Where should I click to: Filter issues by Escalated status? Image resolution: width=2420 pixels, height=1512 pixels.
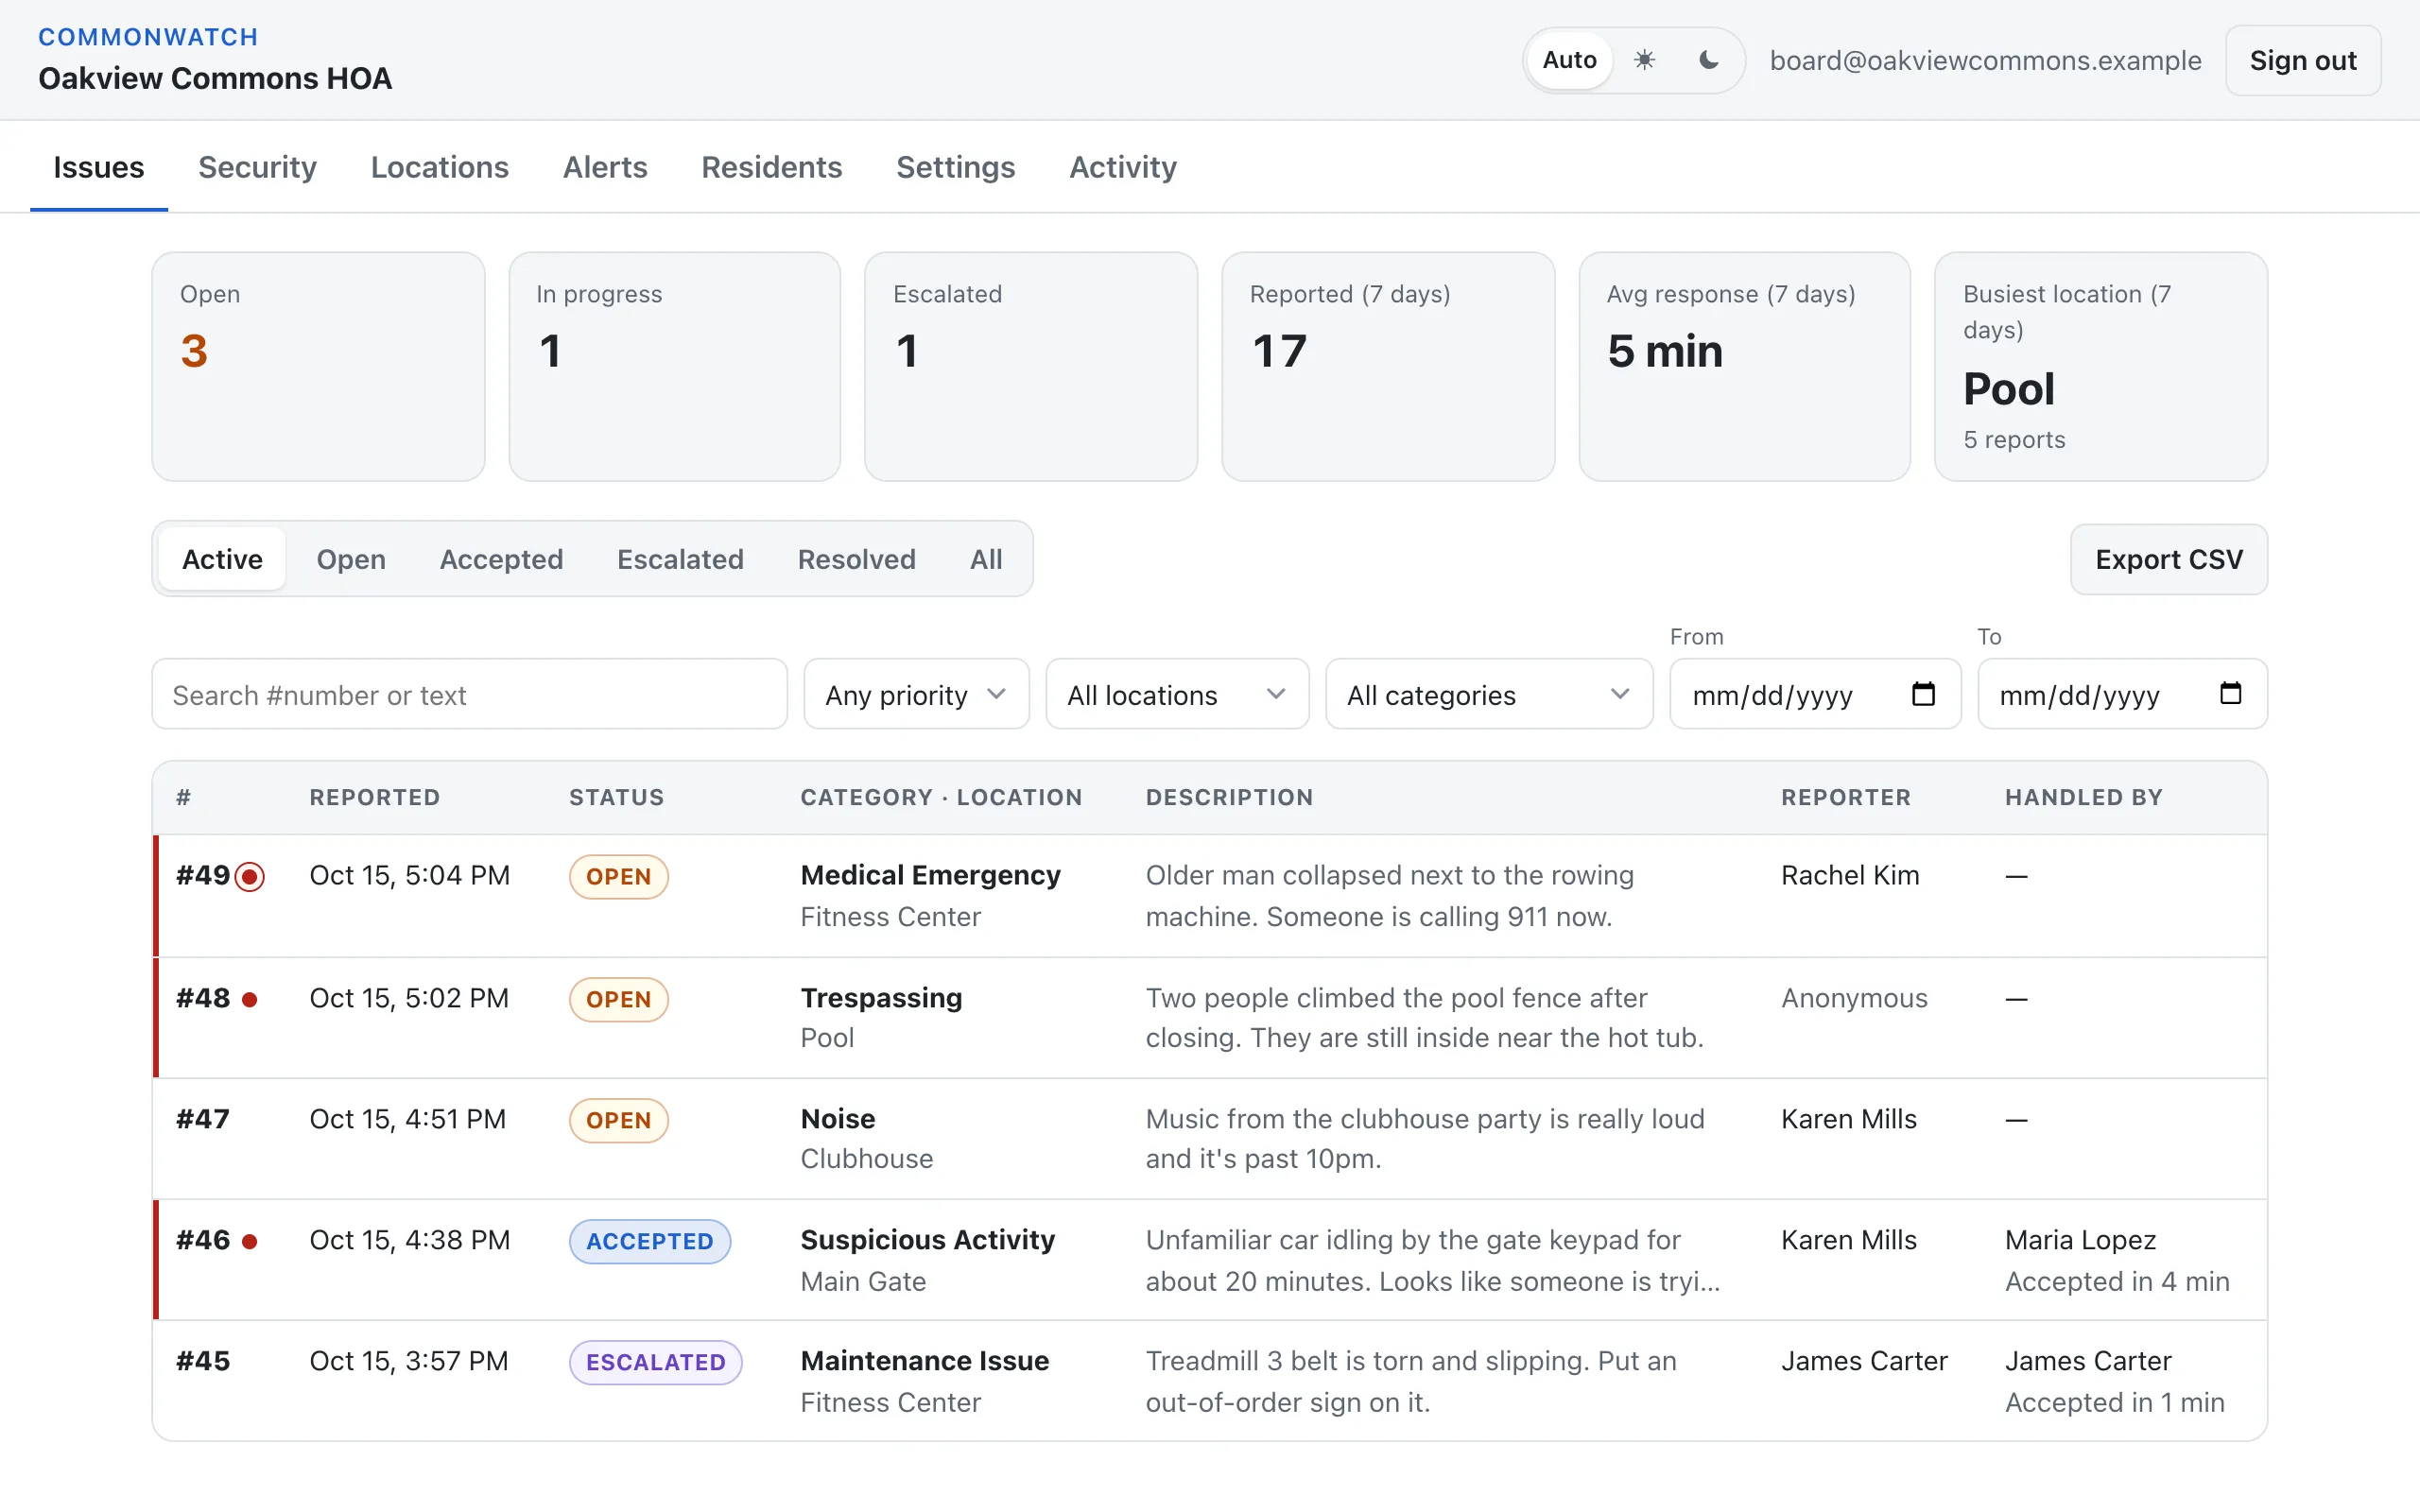coord(680,559)
